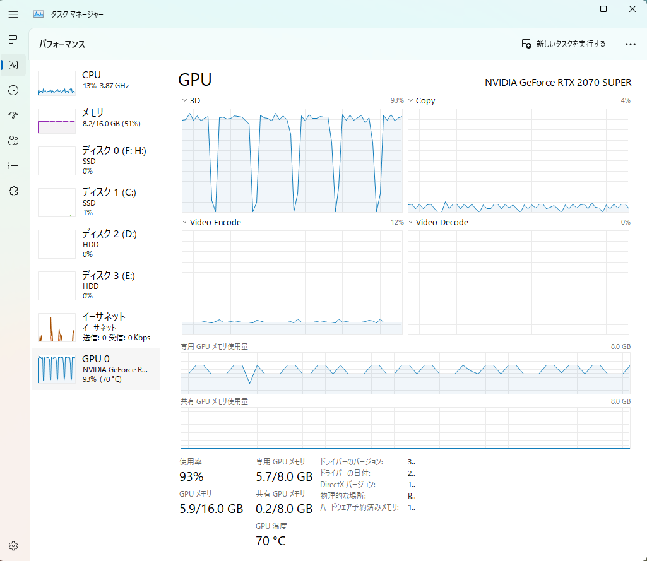This screenshot has height=561, width=647.
Task: Click the Video Encode 12% label
Action: (x=397, y=222)
